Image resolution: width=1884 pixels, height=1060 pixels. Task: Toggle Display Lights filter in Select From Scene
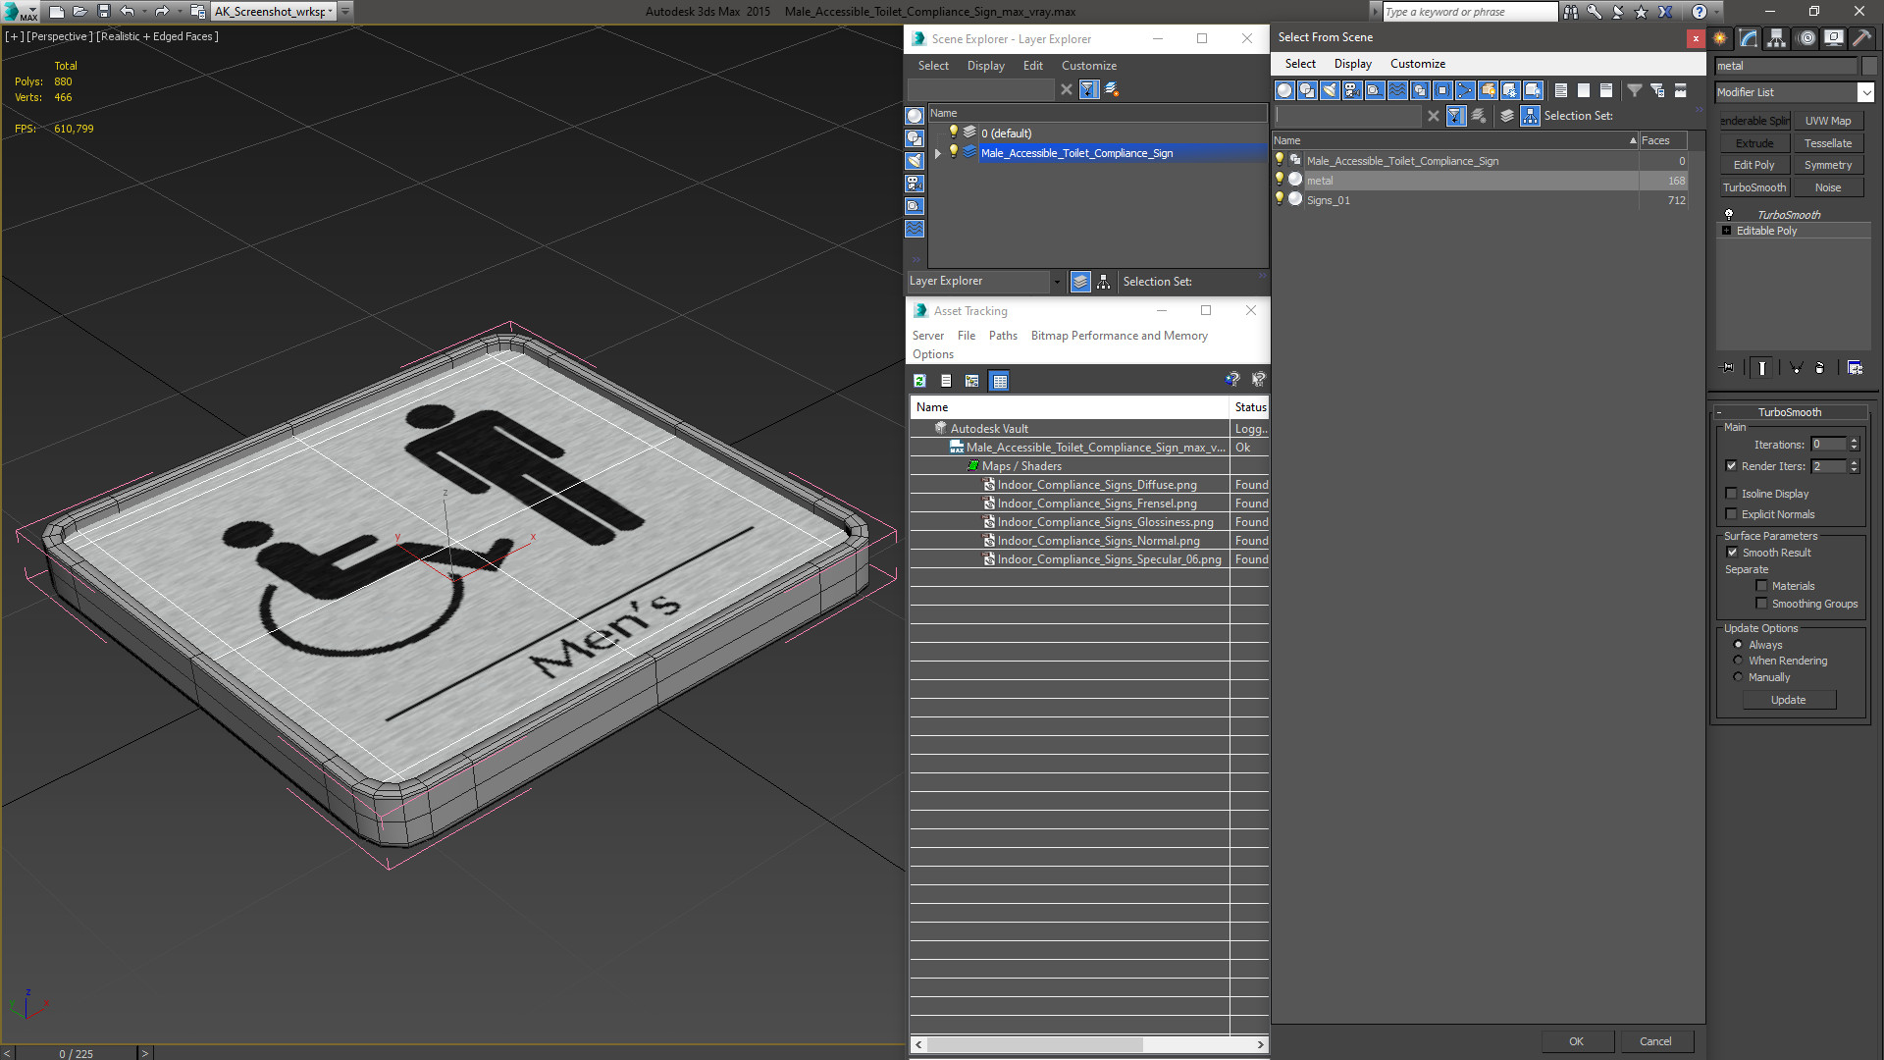click(1330, 90)
